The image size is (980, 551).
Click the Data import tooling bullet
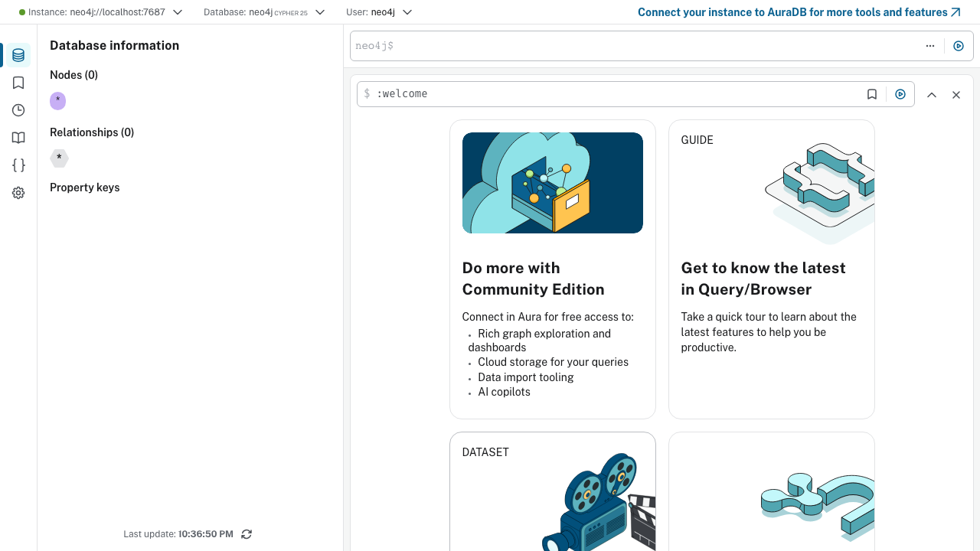(525, 377)
